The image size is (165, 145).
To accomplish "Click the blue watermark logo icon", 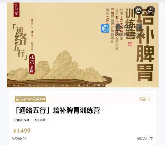I will (105, 28).
